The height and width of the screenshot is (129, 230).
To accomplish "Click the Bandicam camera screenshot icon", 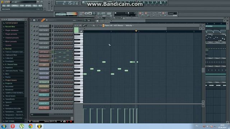I will point(64,121).
